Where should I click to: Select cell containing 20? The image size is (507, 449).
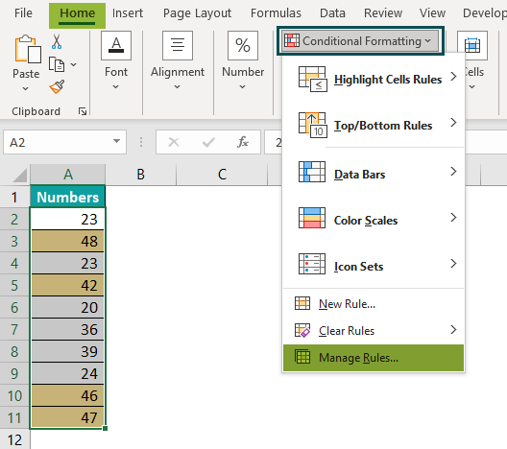67,308
